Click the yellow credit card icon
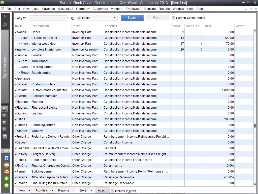The height and width of the screenshot is (194, 258). [x=7, y=165]
